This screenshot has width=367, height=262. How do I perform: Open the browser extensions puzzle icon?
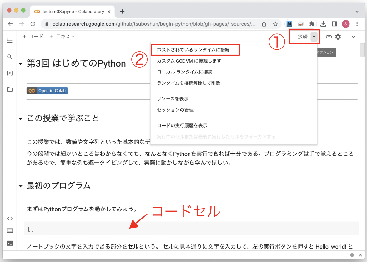coord(312,24)
